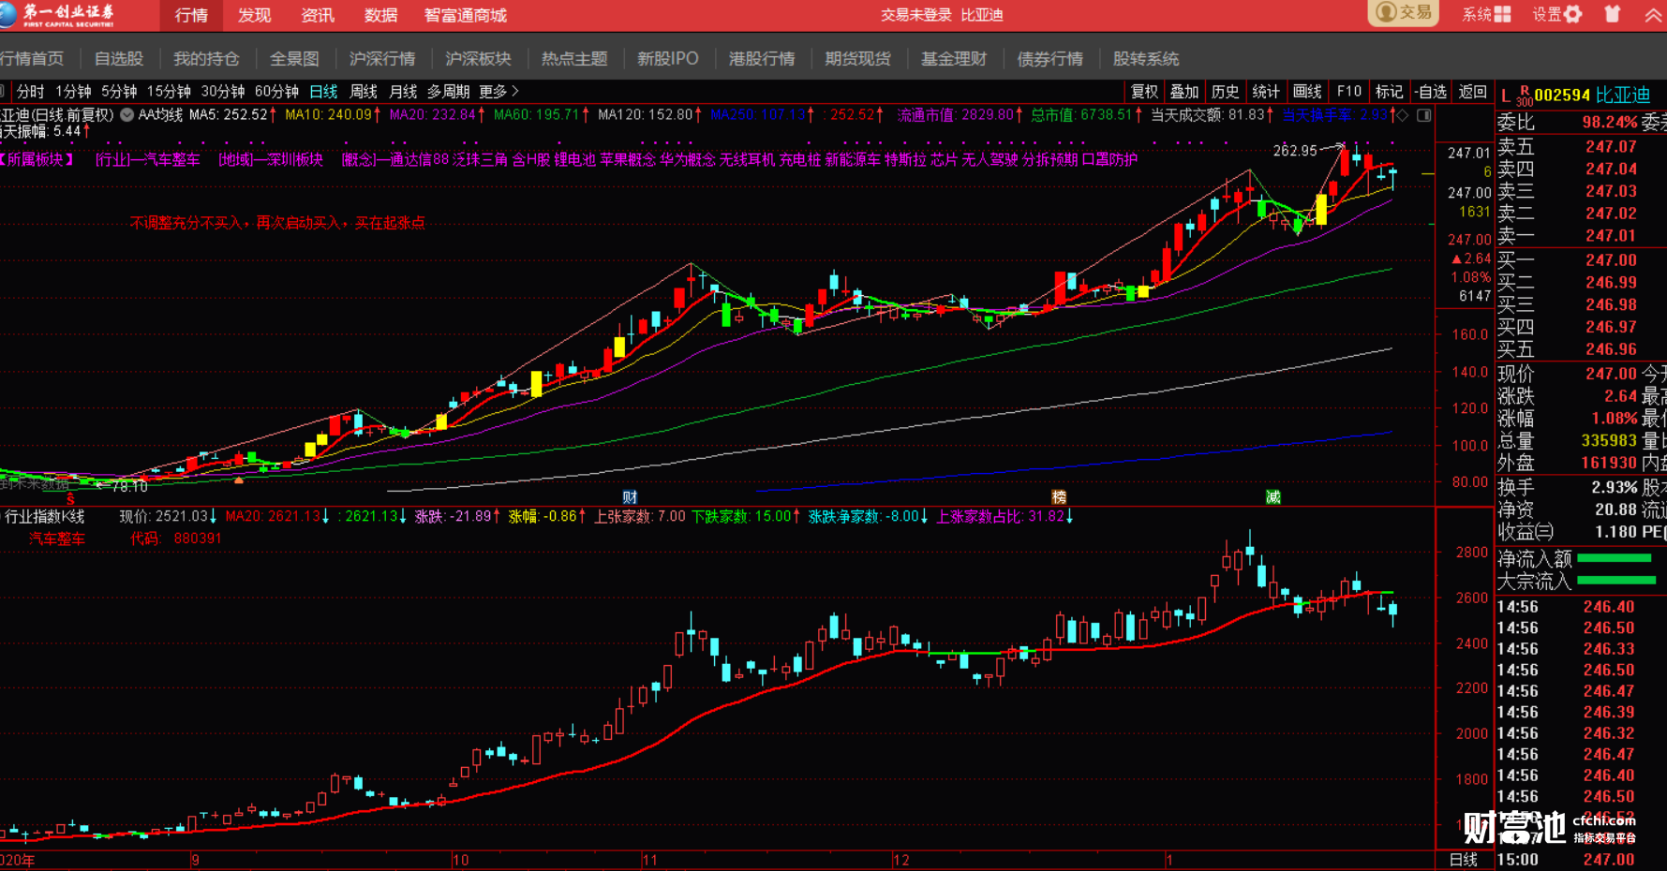The width and height of the screenshot is (1667, 871).
Task: Click the L margin-trading badge by 002594
Action: tap(1505, 96)
